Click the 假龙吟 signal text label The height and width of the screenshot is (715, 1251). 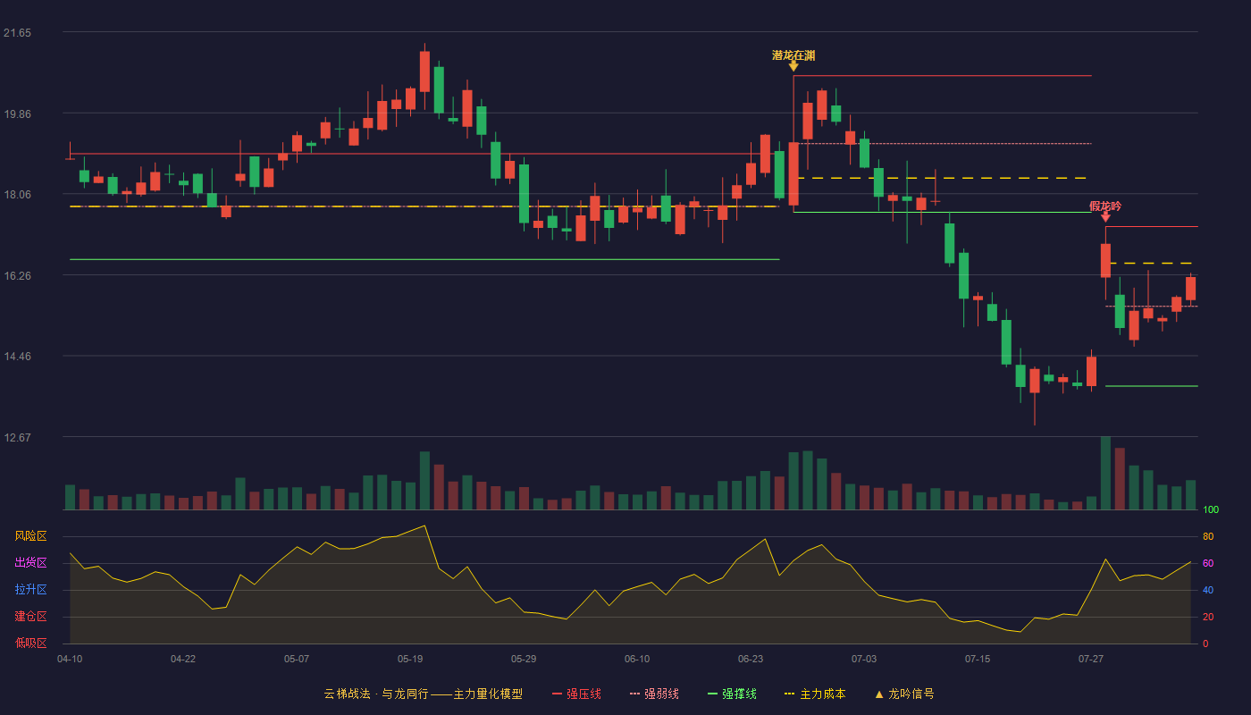[x=1105, y=206]
